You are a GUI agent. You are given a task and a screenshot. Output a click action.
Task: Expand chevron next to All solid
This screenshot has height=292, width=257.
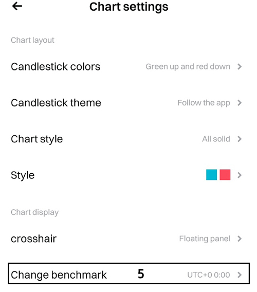tap(240, 139)
